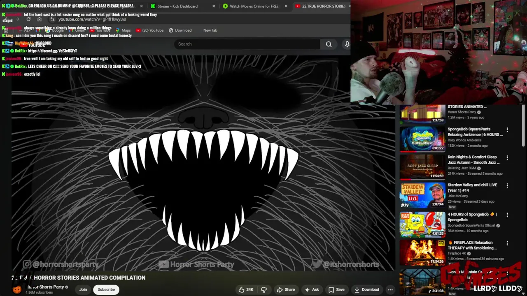Switch to Watch Movies Online for FREE tab
The image size is (527, 296).
pos(254,6)
